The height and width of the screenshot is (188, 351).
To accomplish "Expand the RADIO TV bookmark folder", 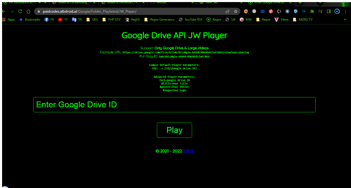I will click(x=303, y=20).
